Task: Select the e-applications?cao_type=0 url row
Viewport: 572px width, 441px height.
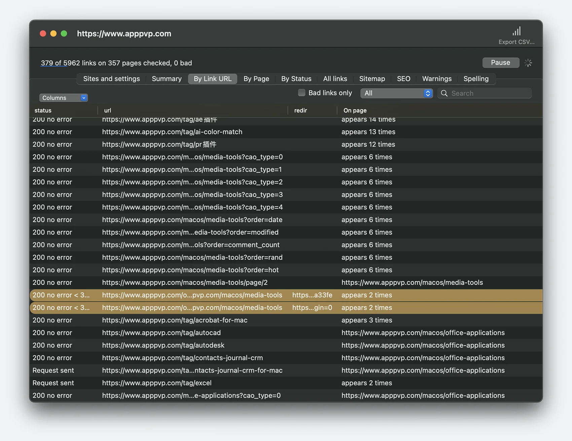Action: click(x=191, y=395)
